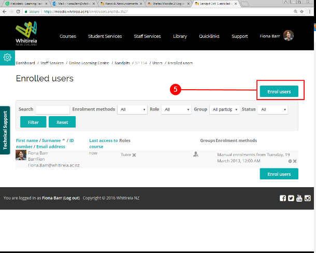Click the Filter button
This screenshot has height=253, width=316.
33,122
